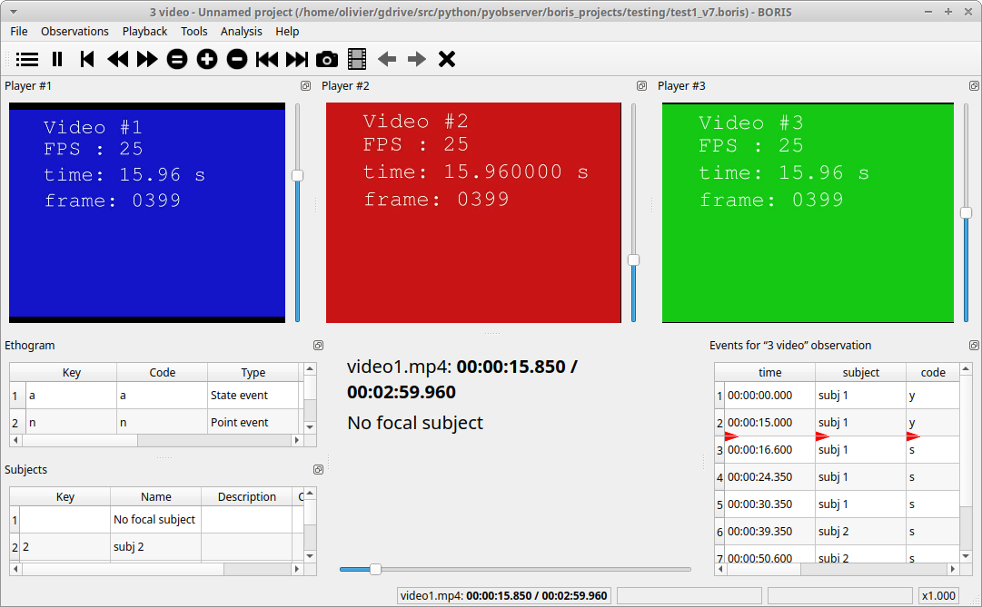The width and height of the screenshot is (982, 607).
Task: Select event at 00:00:16.600
Action: click(x=769, y=449)
